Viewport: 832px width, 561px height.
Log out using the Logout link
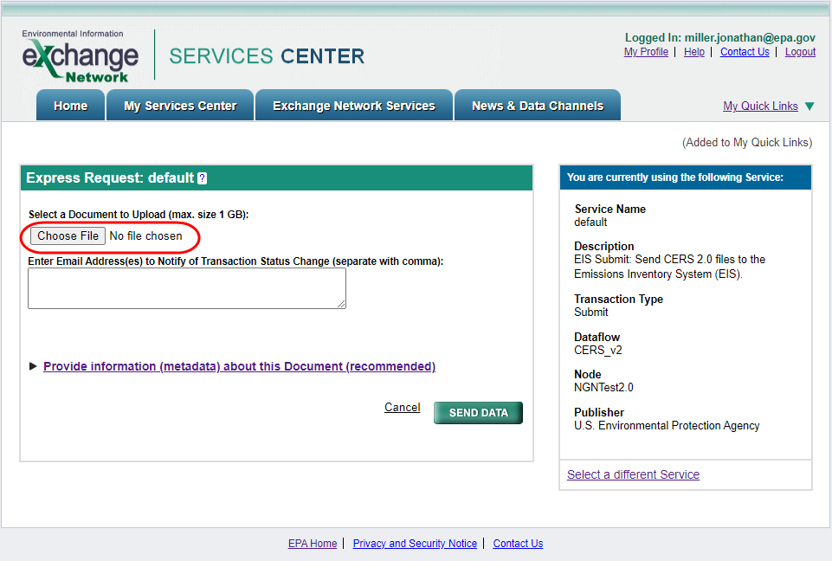pyautogui.click(x=800, y=51)
